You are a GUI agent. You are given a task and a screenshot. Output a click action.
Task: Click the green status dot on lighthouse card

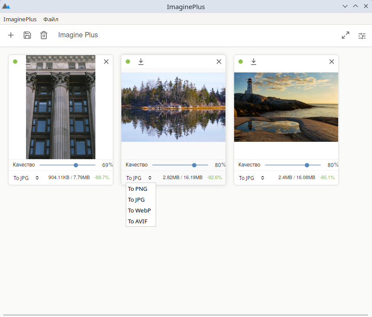coord(241,62)
